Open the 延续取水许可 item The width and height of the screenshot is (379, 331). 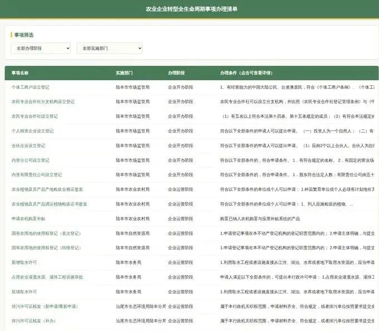click(x=25, y=291)
